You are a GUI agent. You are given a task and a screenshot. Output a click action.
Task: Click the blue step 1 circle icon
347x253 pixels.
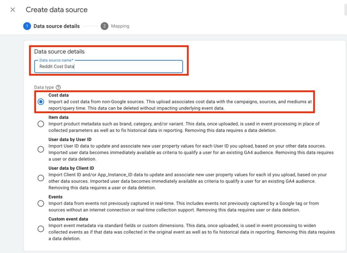tap(27, 26)
